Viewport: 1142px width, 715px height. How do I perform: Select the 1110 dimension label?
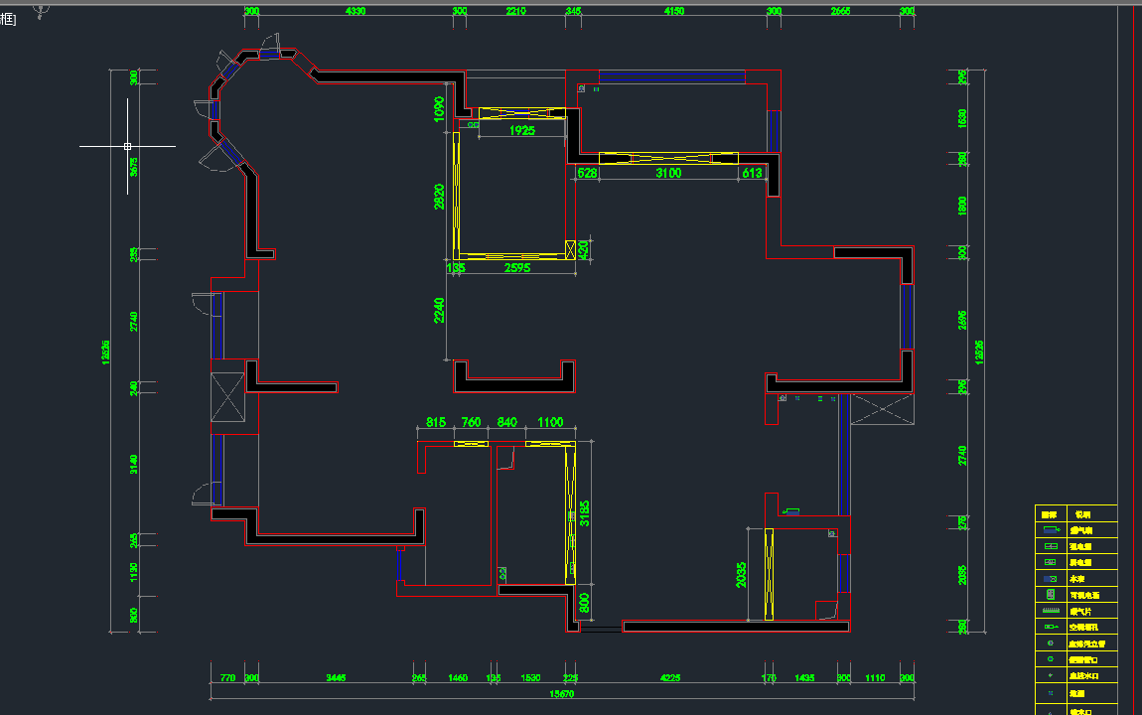click(x=875, y=678)
